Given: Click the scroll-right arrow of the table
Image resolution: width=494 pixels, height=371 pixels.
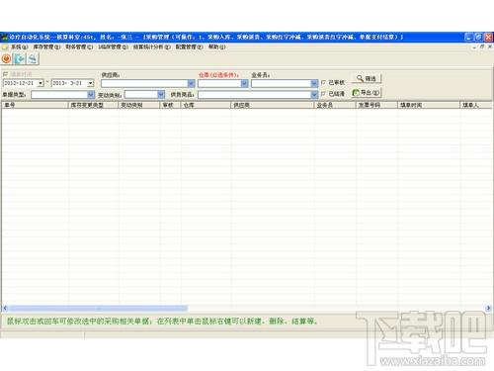Looking at the screenshot, I should click(488, 308).
